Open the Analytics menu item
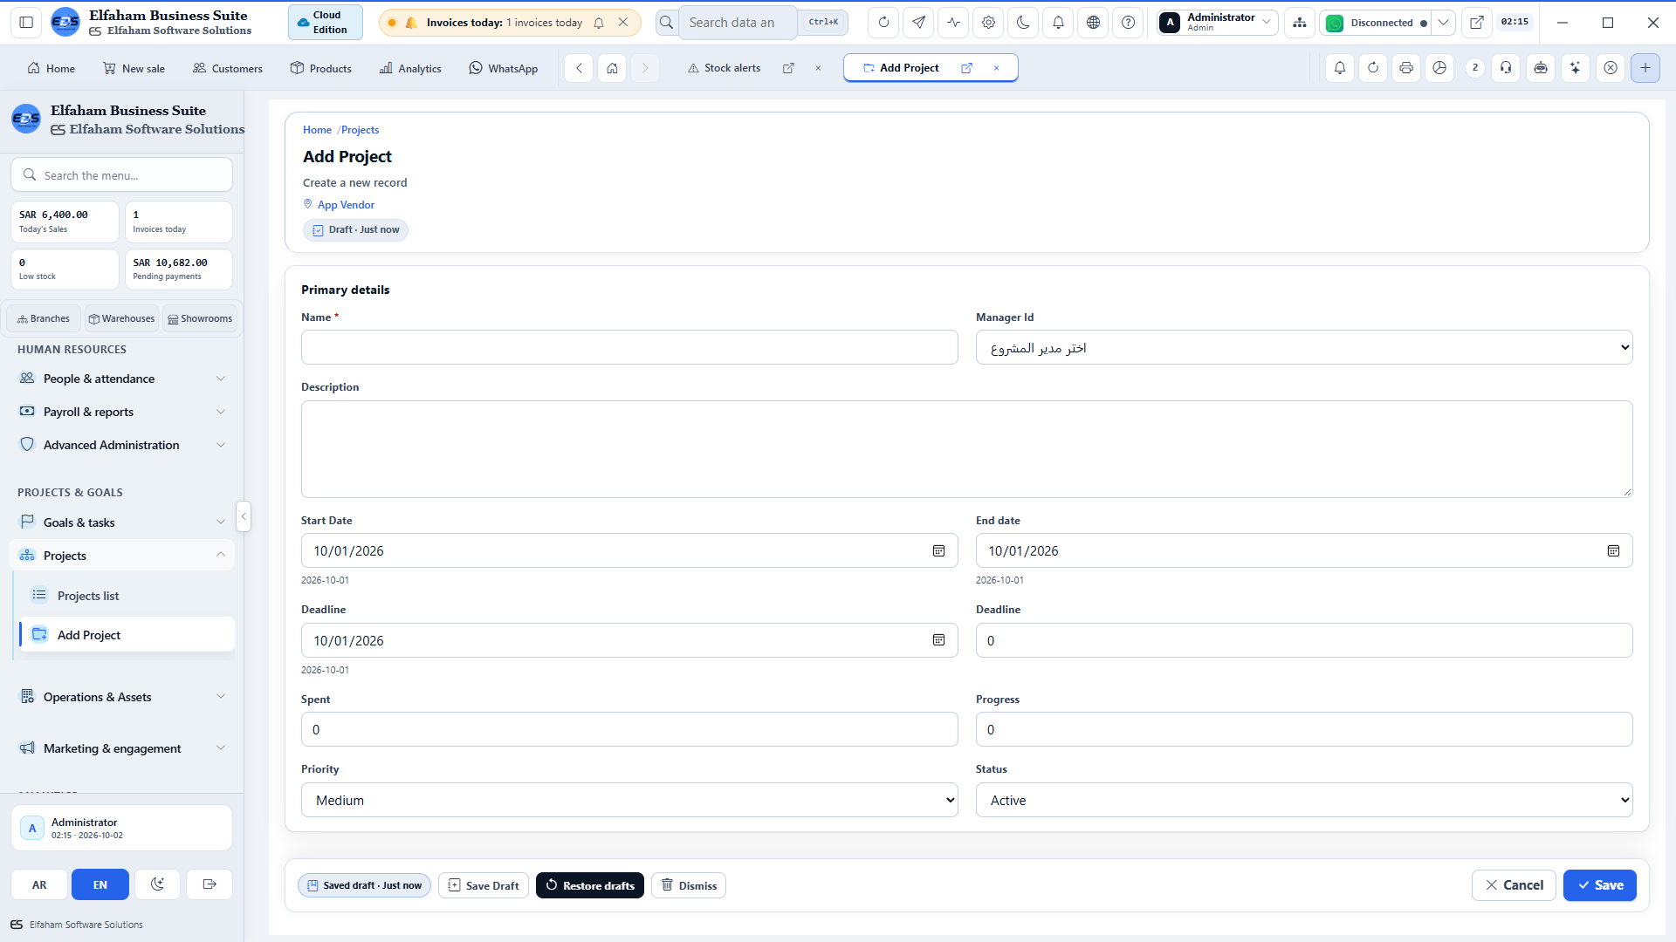The height and width of the screenshot is (942, 1676). [410, 68]
